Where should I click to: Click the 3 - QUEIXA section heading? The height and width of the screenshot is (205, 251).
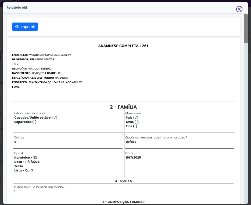coord(123,181)
